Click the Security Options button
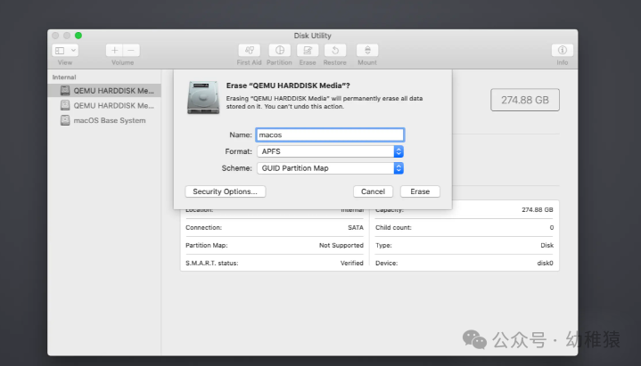 (226, 191)
